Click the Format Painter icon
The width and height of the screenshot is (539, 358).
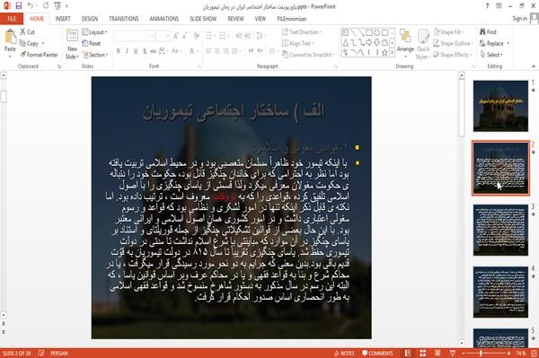click(x=23, y=55)
